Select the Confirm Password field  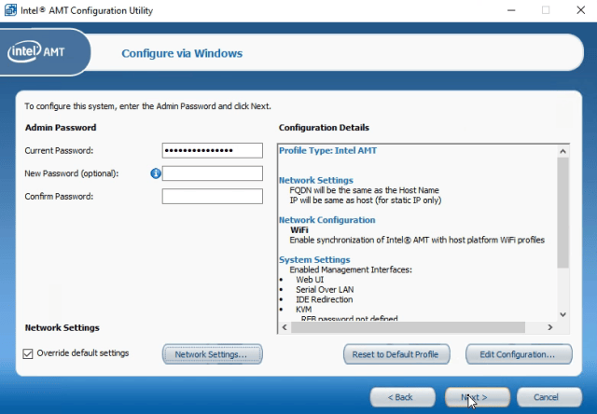[213, 197]
